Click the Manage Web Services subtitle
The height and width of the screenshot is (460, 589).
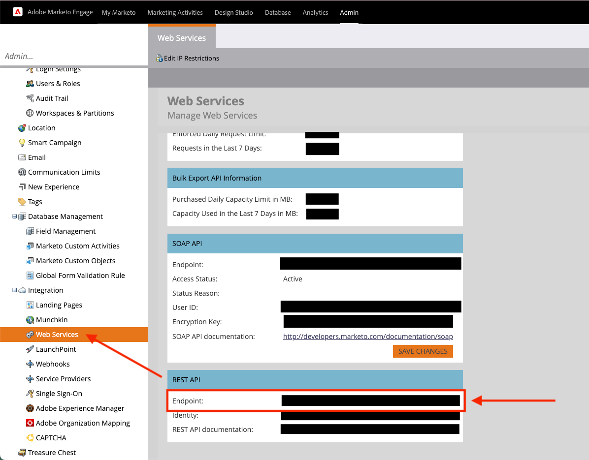[212, 116]
